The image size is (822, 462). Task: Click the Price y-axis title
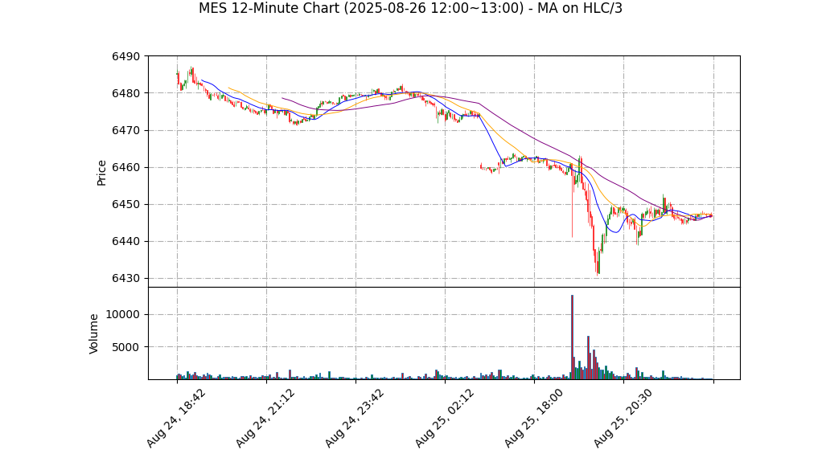101,173
